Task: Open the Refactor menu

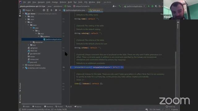Action: (63, 2)
